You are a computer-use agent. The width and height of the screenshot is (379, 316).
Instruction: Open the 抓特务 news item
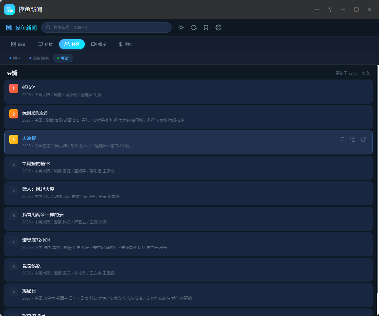[189, 92]
